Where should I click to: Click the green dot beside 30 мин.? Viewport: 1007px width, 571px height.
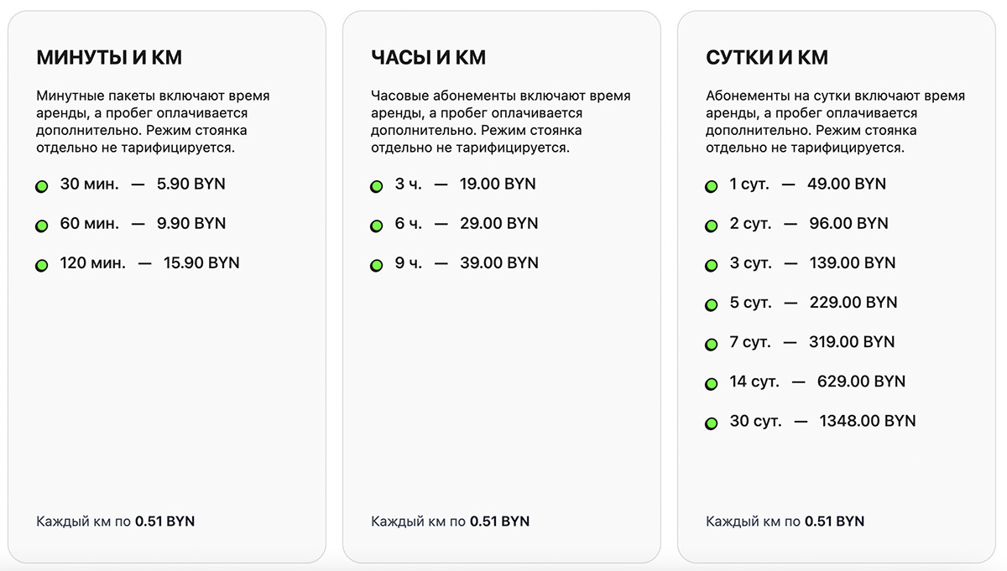41,187
